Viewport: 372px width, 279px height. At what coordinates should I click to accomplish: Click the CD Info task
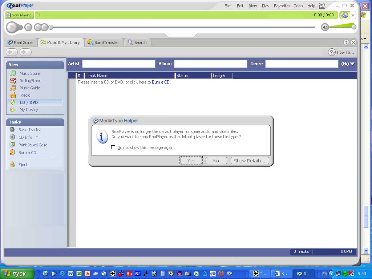coord(25,137)
